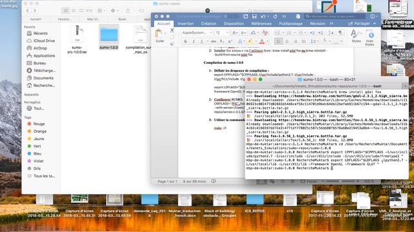Increase font size with the large A icon

point(234,33)
